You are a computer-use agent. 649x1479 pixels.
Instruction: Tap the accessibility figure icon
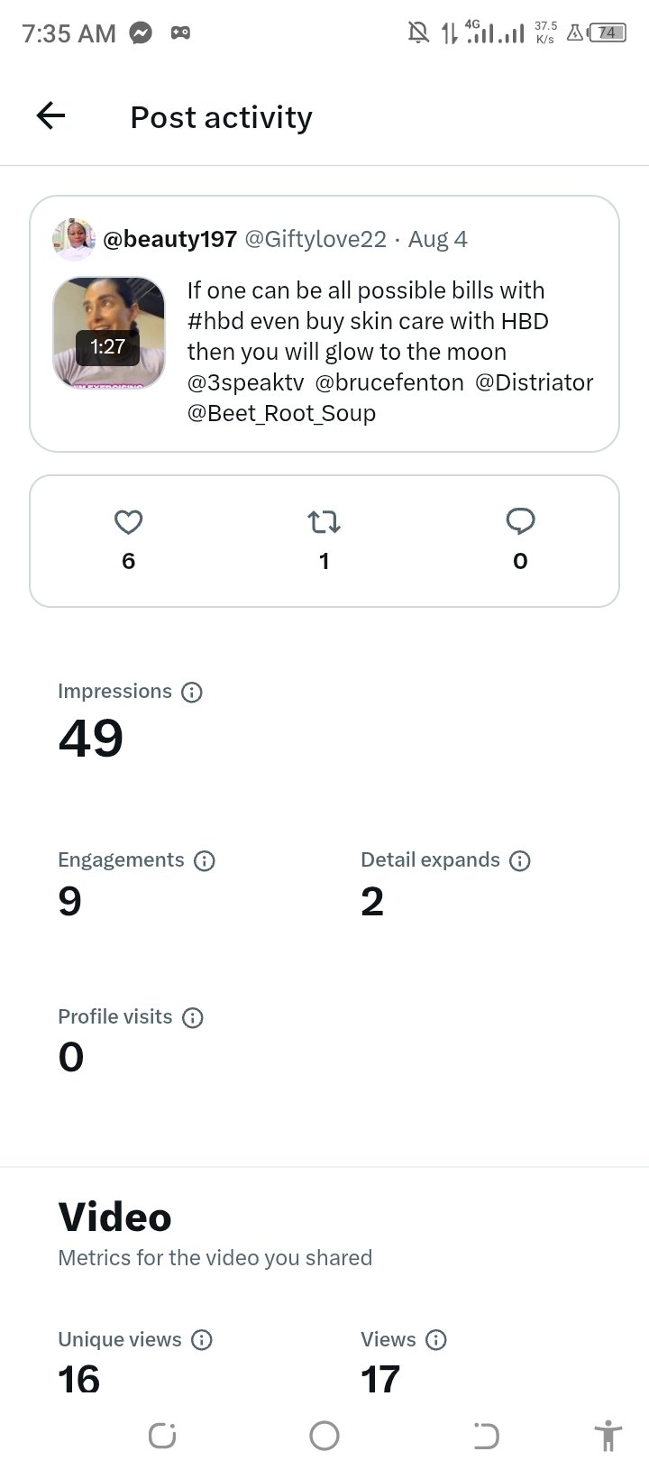coord(608,1436)
